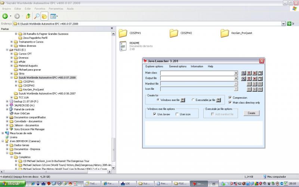Click the Main class search icon
Screen dimensions: 299x187
click(243, 73)
